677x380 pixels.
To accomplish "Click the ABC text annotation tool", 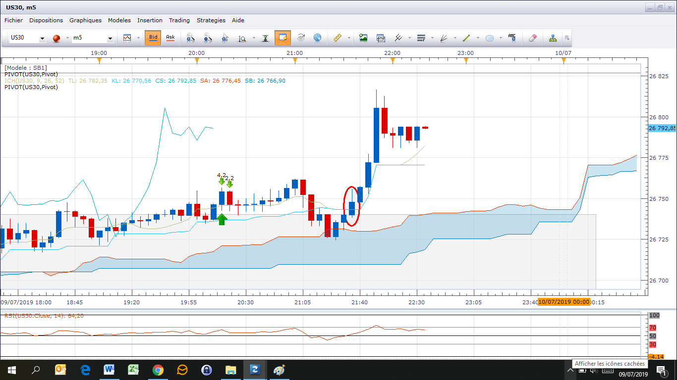I will (x=512, y=38).
